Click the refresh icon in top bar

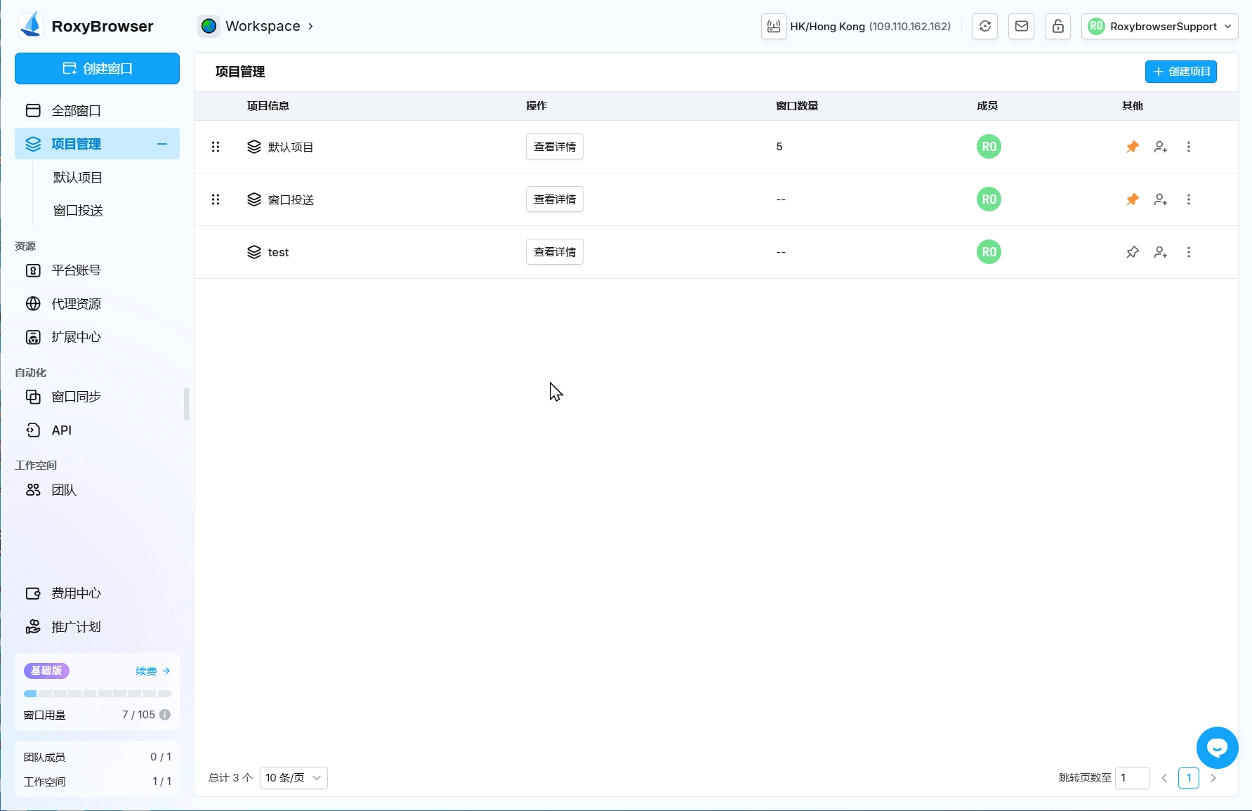[x=984, y=27]
